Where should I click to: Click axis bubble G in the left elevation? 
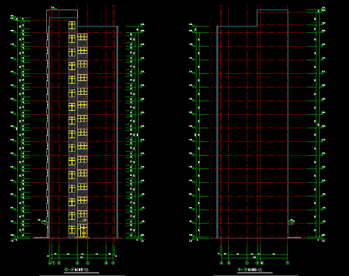(x=49, y=263)
